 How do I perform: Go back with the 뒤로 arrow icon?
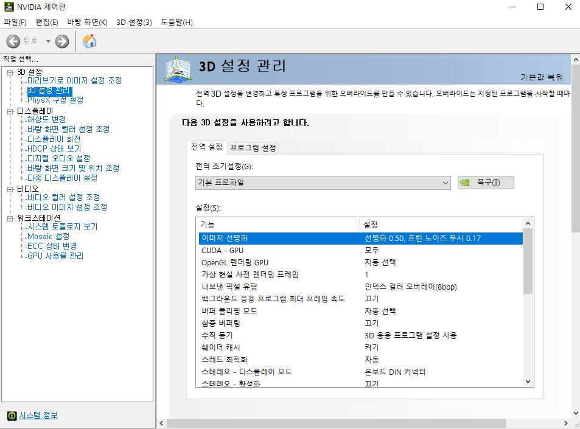coord(13,41)
